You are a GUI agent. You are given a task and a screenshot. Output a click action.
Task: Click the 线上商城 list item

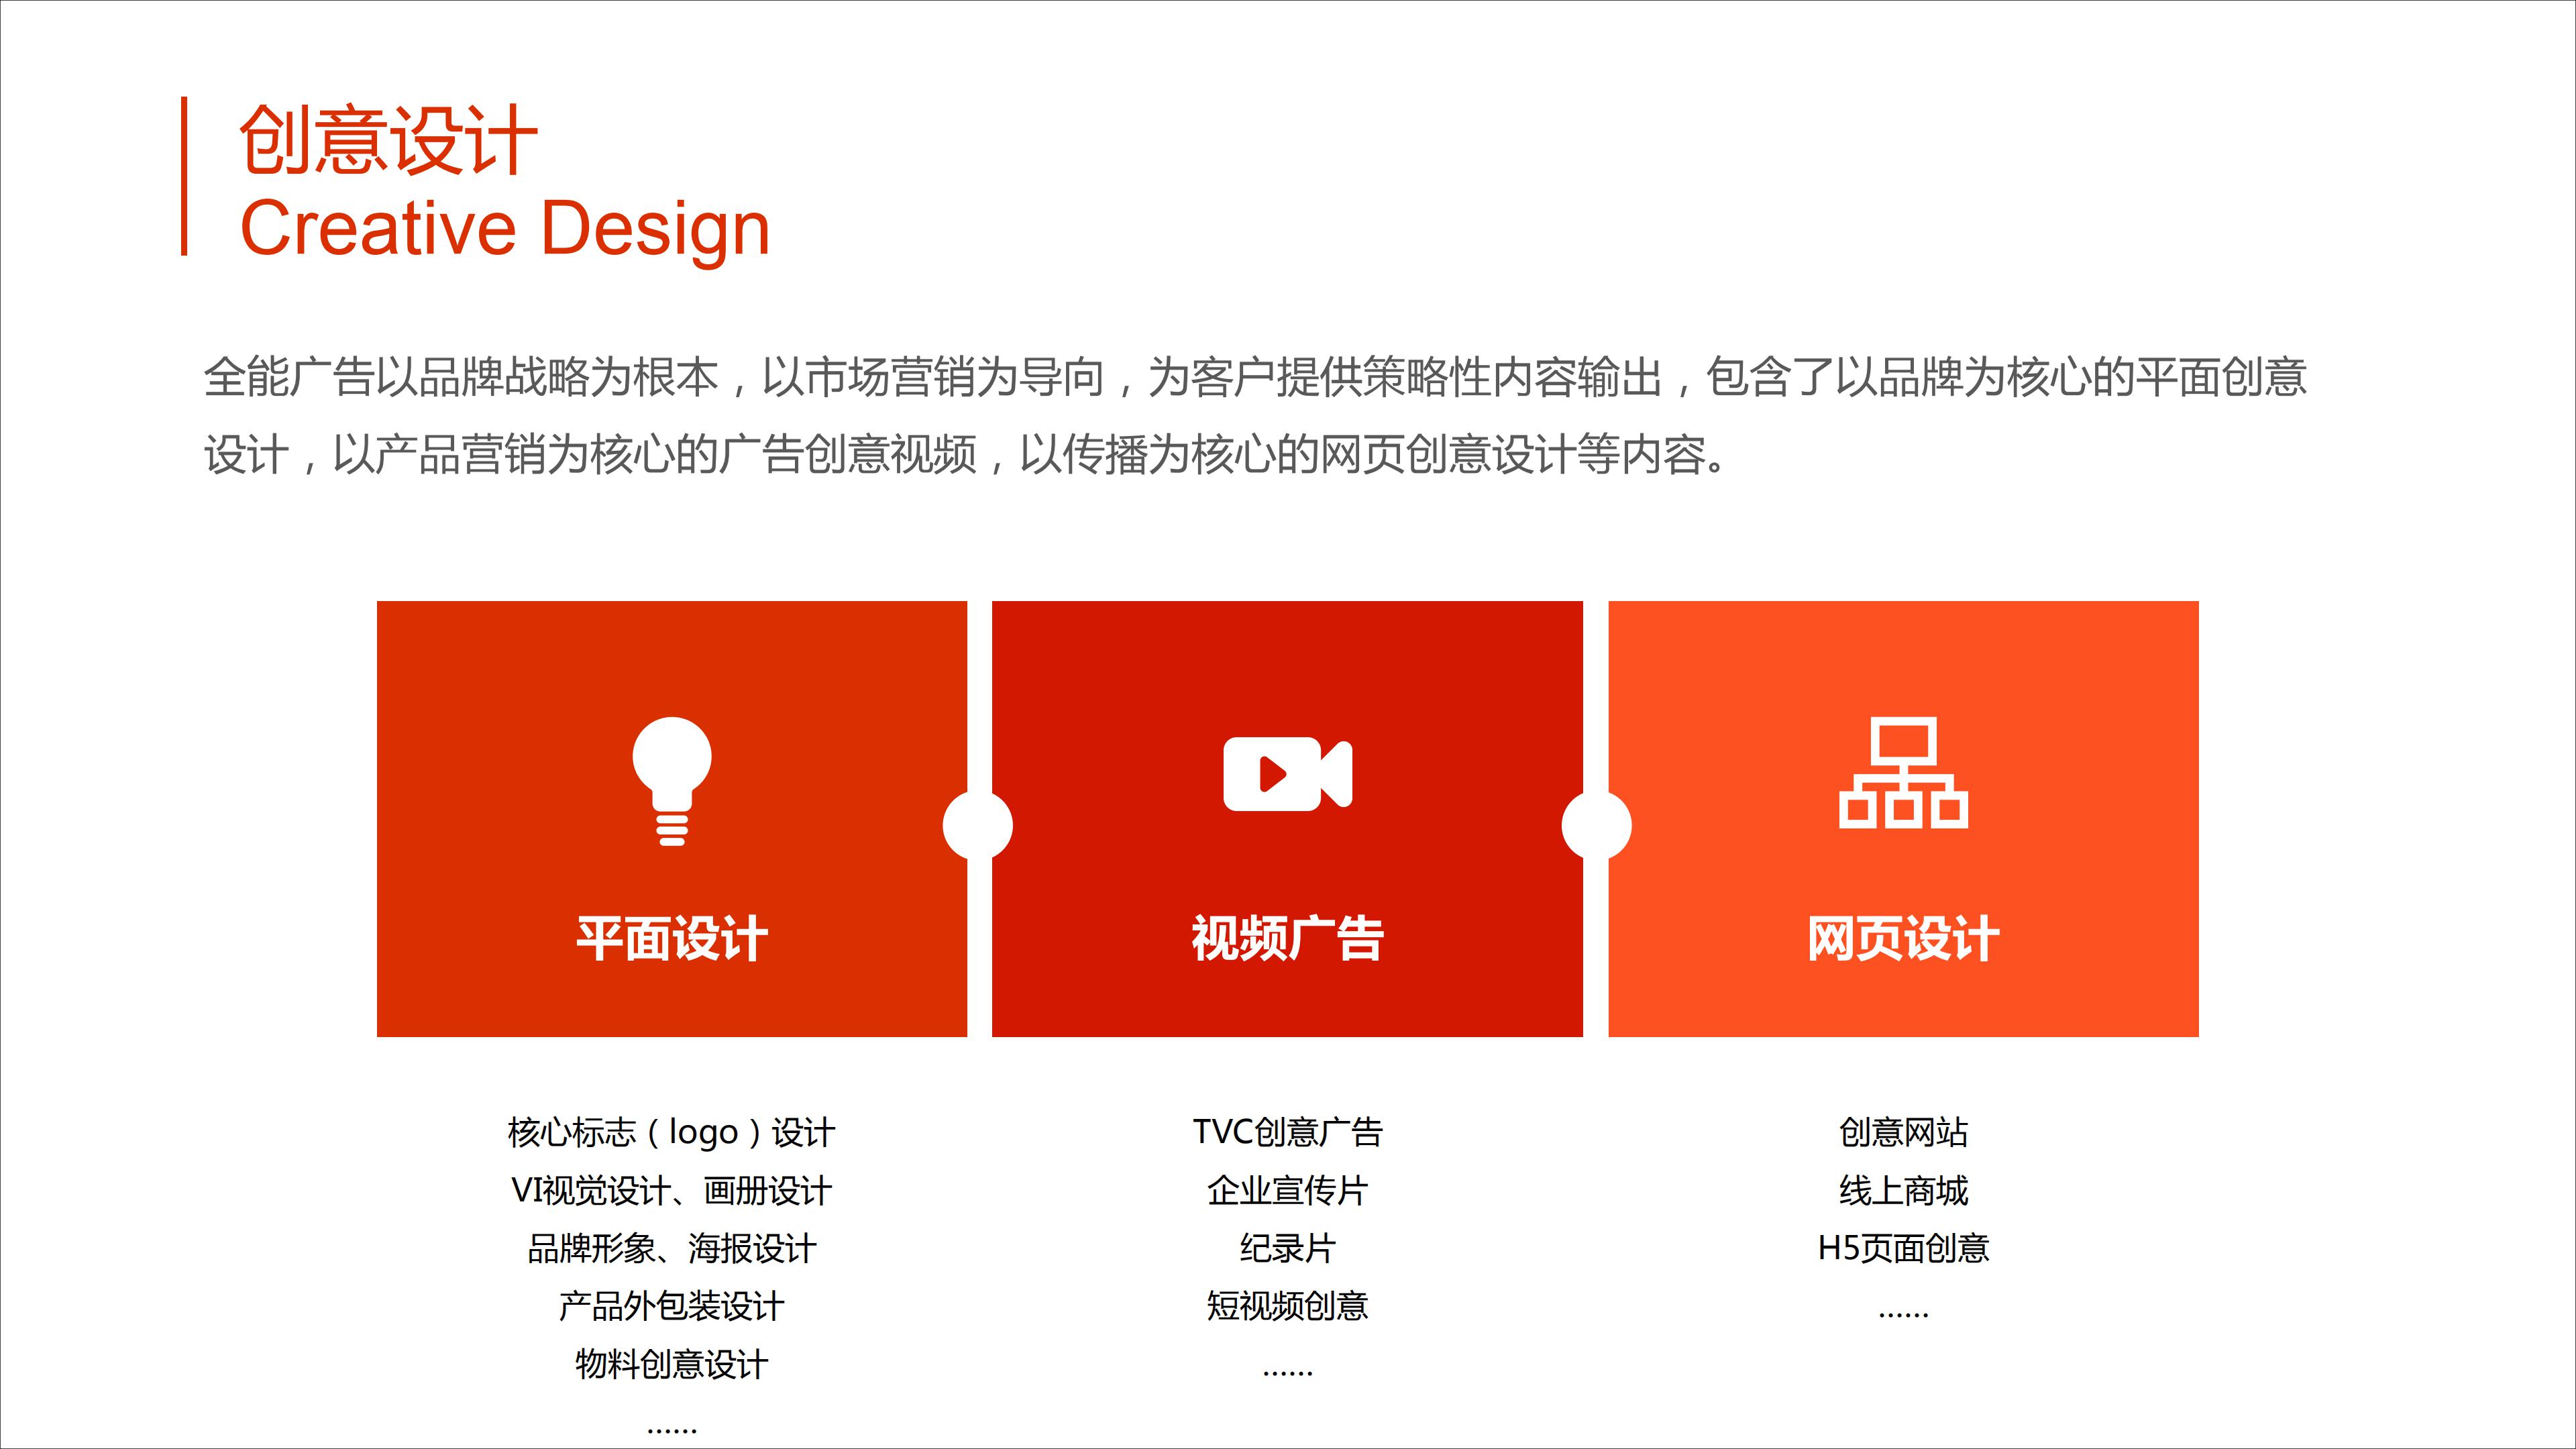1903,1190
